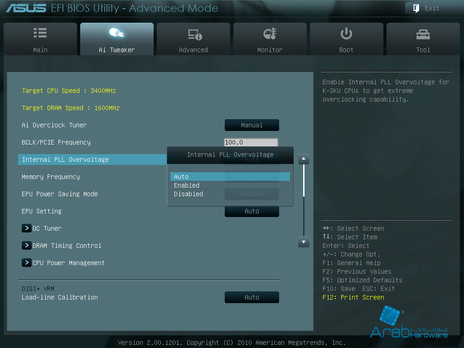The height and width of the screenshot is (348, 464).
Task: Open the Boot tab
Action: pos(347,39)
